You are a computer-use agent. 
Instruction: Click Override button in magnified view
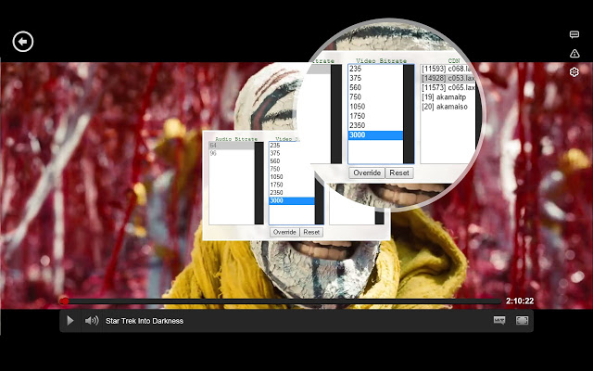coord(366,173)
